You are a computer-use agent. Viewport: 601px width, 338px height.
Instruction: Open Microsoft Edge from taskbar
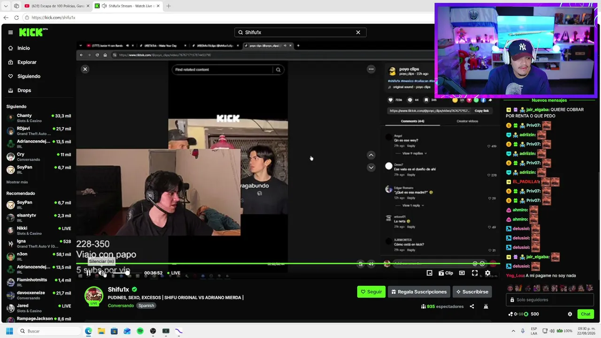[x=88, y=331]
